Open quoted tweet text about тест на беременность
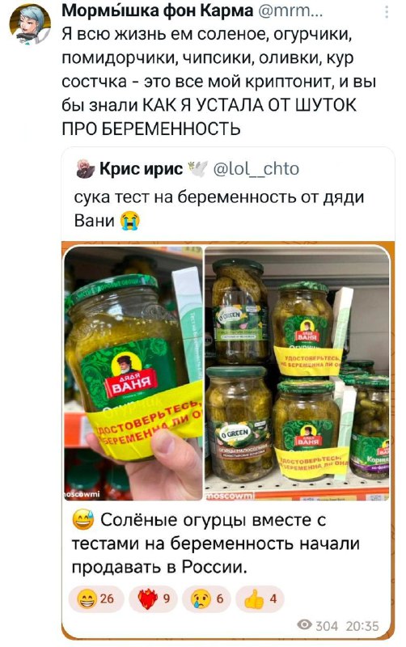Screen dimensions: 406x647 pyautogui.click(x=219, y=209)
